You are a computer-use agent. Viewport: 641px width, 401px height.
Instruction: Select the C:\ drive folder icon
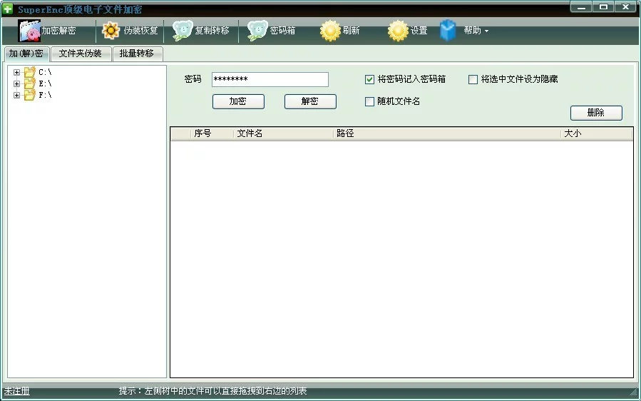pos(29,73)
